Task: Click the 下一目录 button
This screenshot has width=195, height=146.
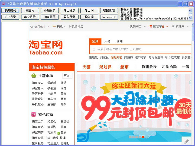Action: point(10,17)
